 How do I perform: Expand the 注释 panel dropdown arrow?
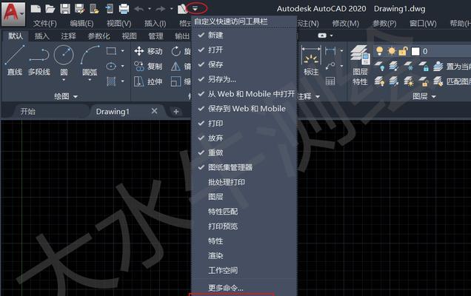click(x=318, y=97)
